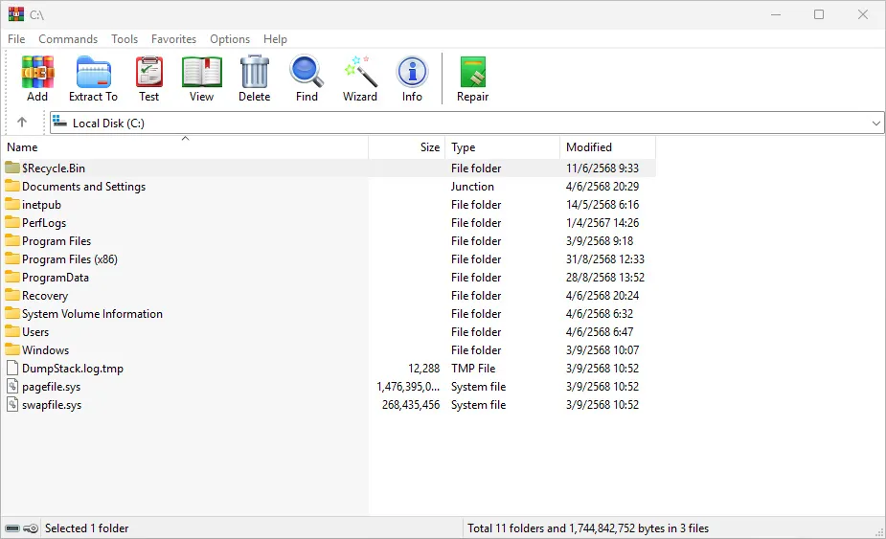The image size is (886, 539).
Task: Click the $Recycle.Bin folder icon
Action: [x=12, y=168]
